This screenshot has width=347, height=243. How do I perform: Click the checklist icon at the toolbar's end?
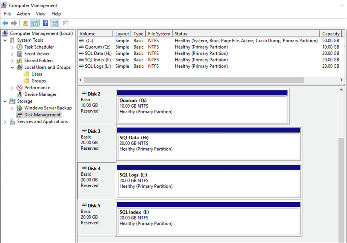(x=65, y=23)
